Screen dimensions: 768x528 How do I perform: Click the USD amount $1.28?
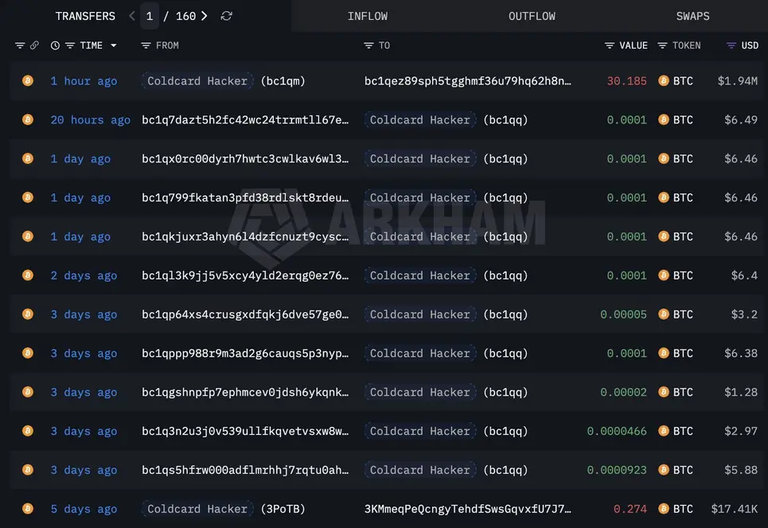tap(741, 392)
